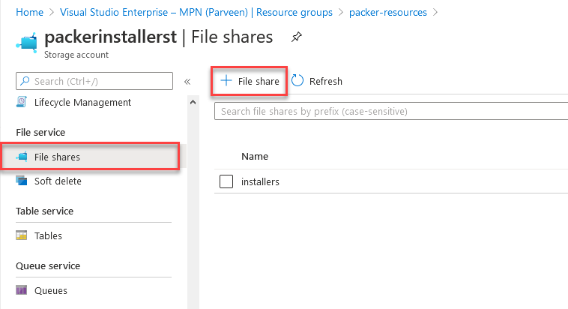
Task: Open Soft delete under File service
Action: tap(58, 181)
